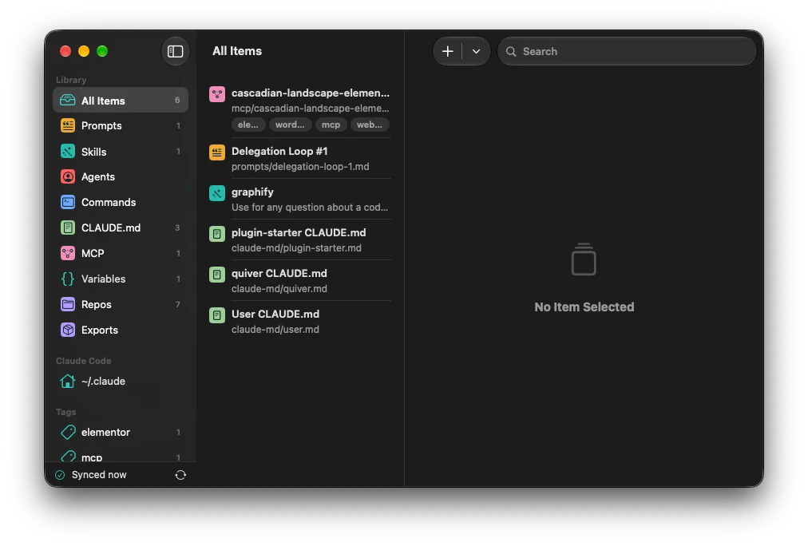Click the purple Repos folder icon
The height and width of the screenshot is (546, 808).
tap(68, 304)
